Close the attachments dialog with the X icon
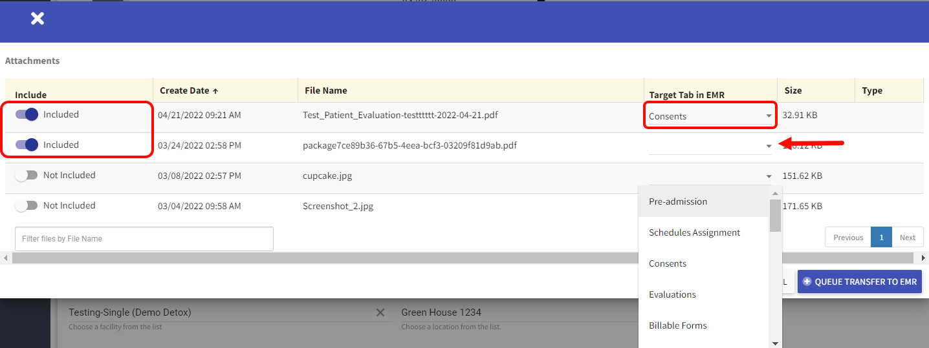 [x=38, y=19]
